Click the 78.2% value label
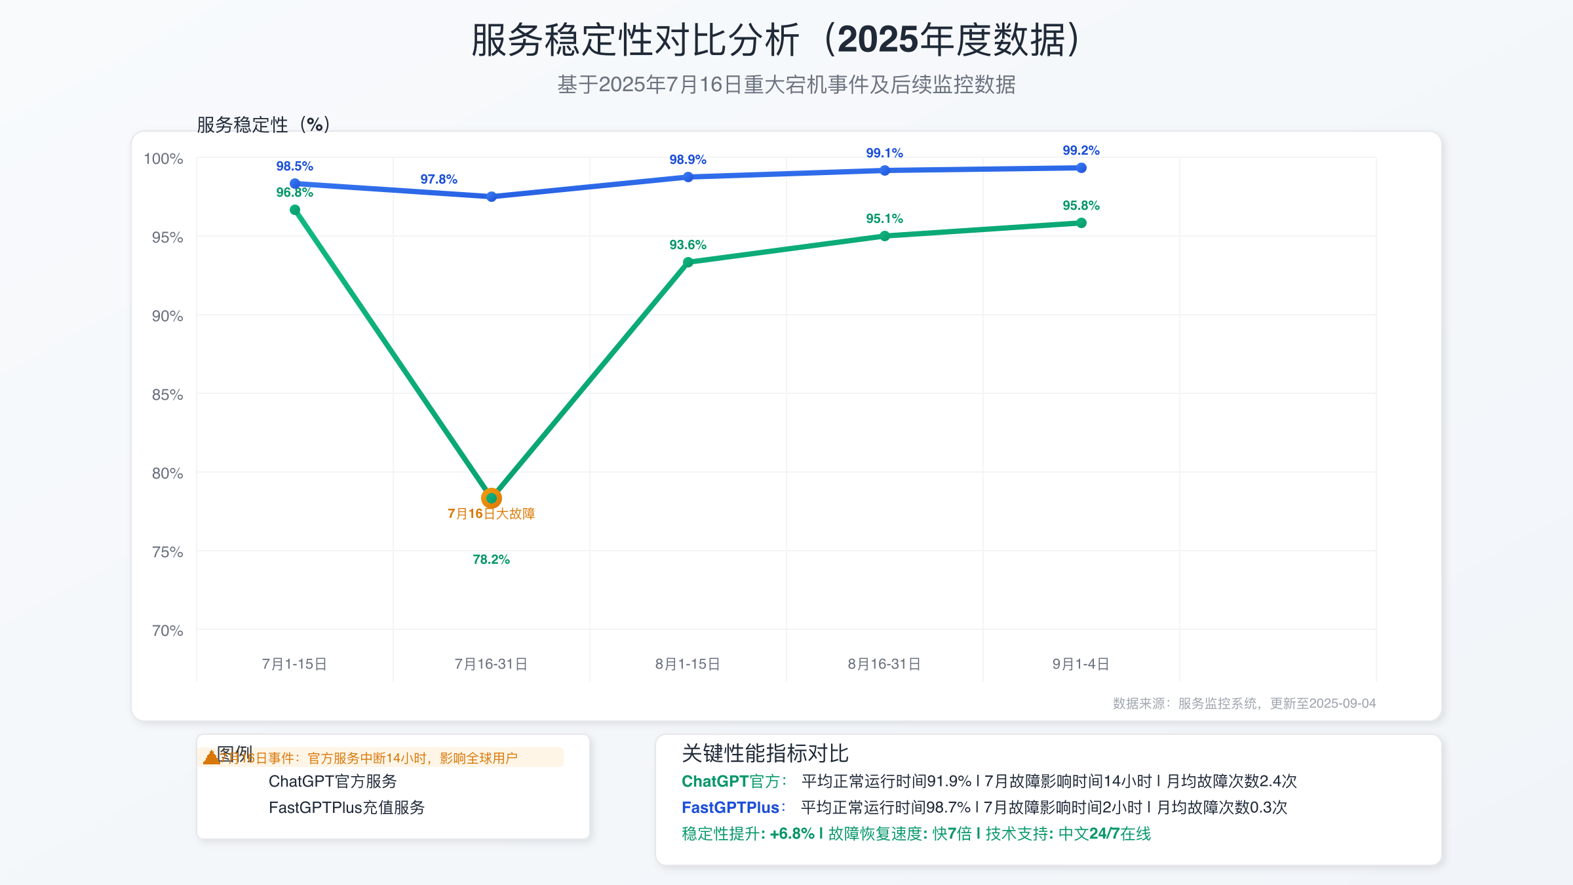 tap(492, 560)
